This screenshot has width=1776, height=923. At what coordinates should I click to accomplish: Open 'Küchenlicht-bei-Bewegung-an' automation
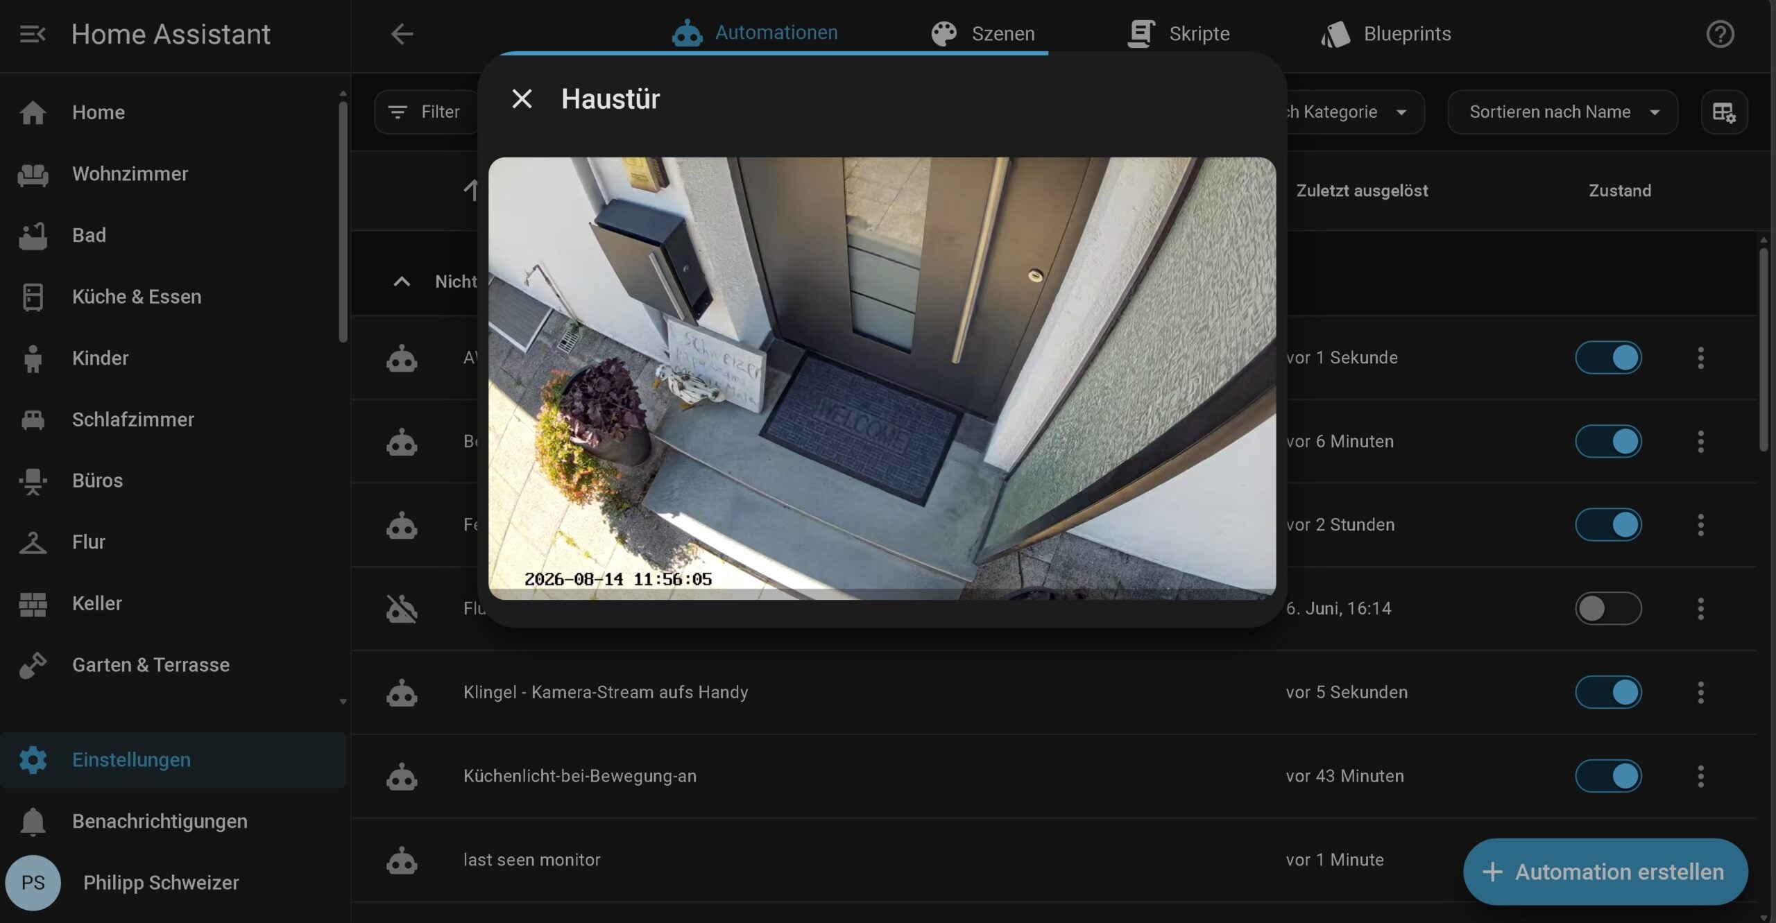pos(580,777)
